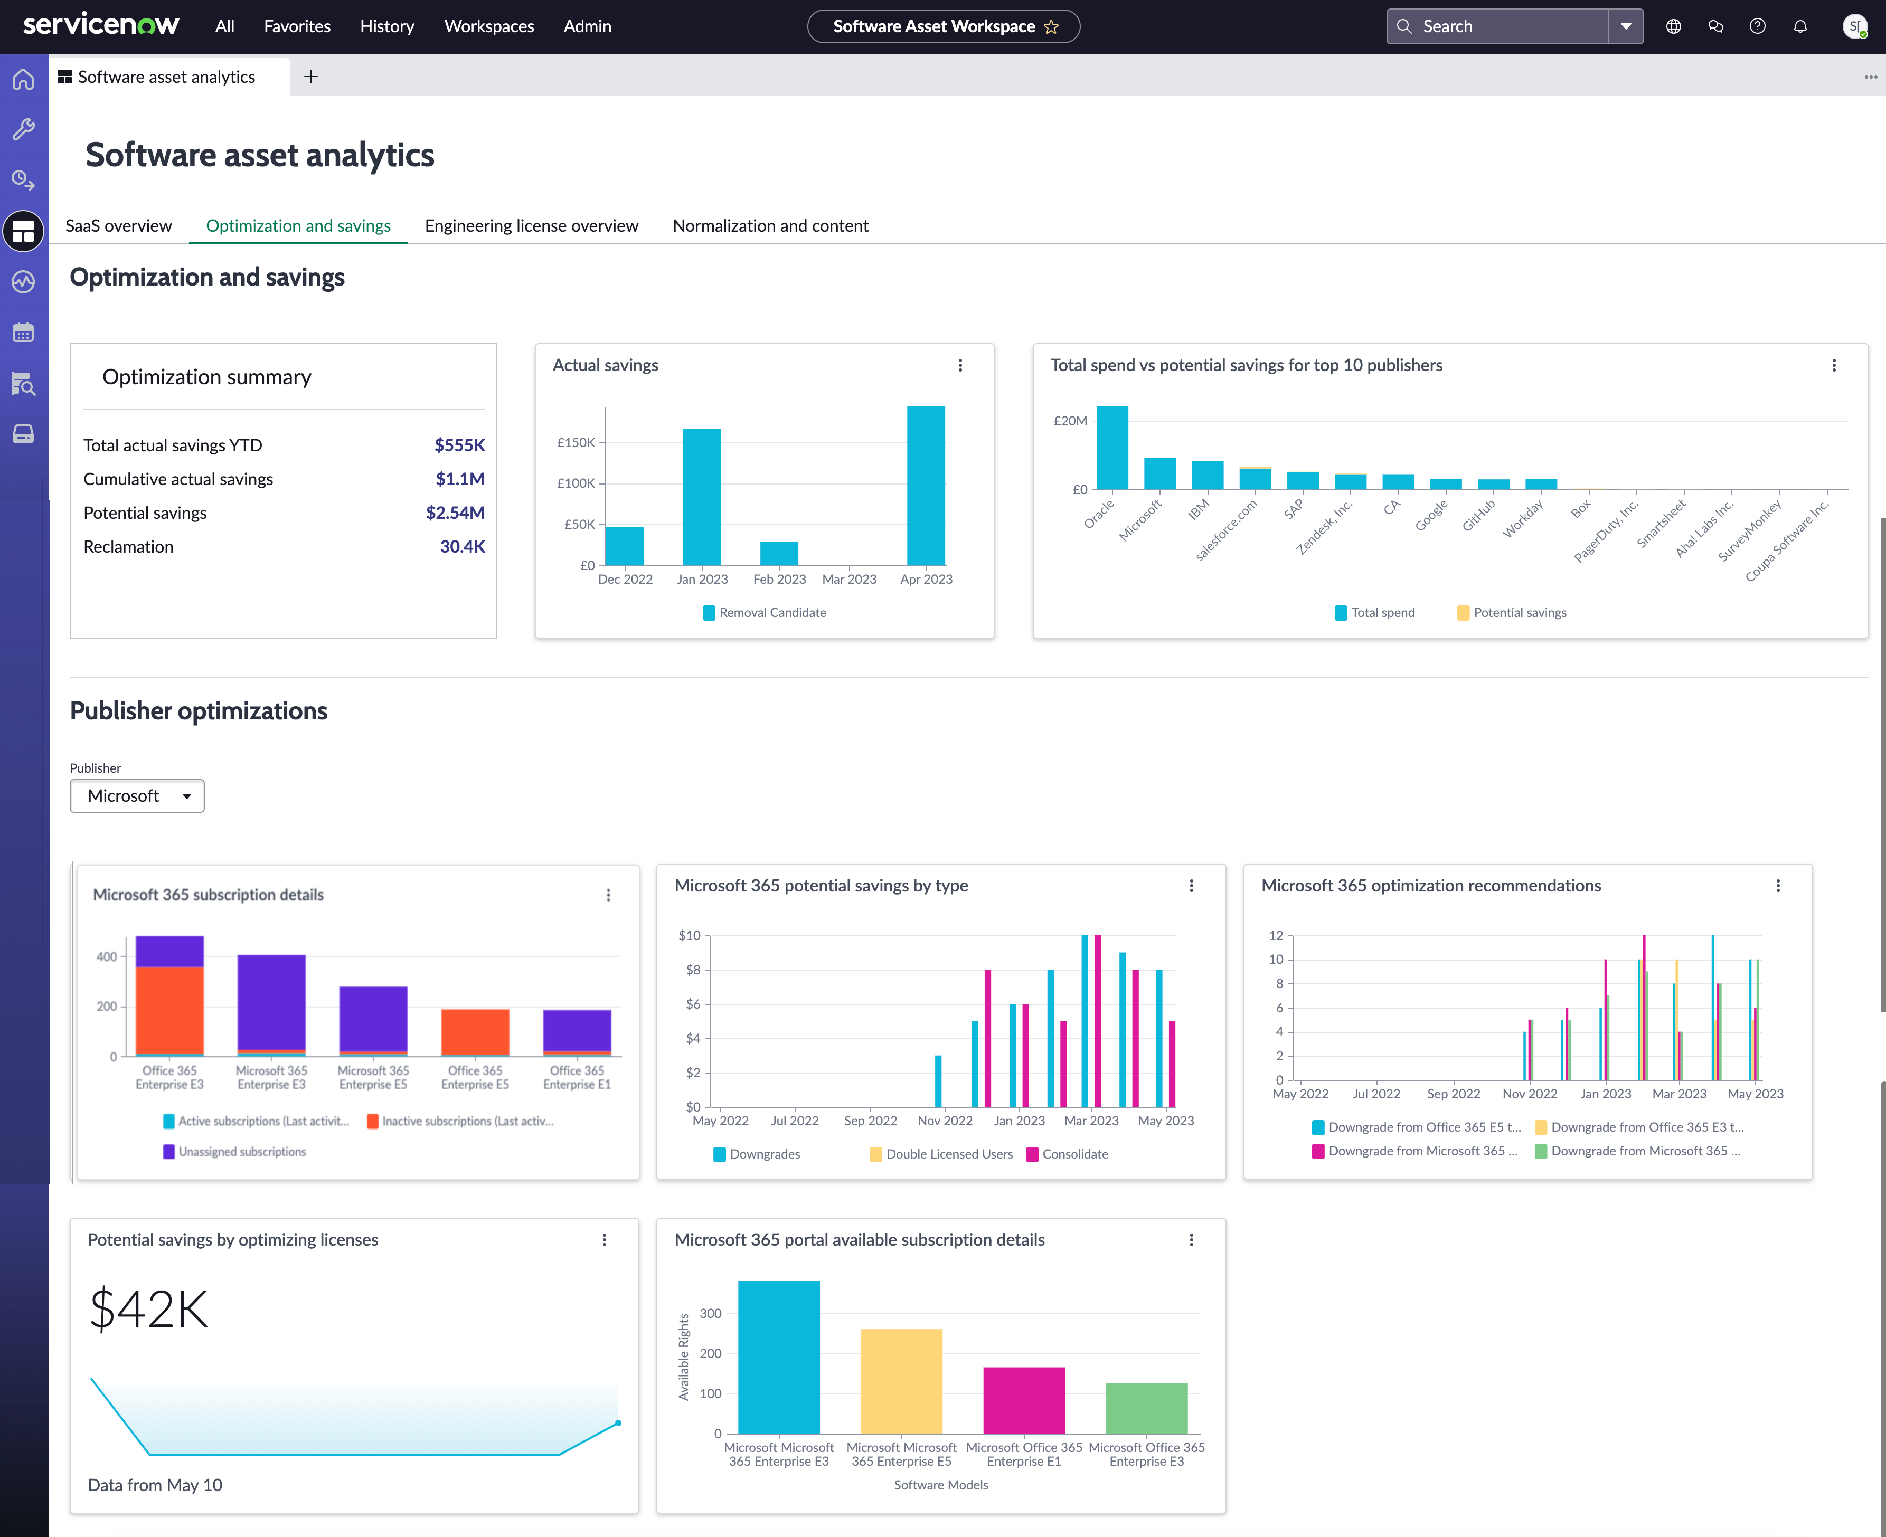Viewport: 1886px width, 1537px height.
Task: Open Total spend vs potential savings options menu
Action: point(1834,366)
